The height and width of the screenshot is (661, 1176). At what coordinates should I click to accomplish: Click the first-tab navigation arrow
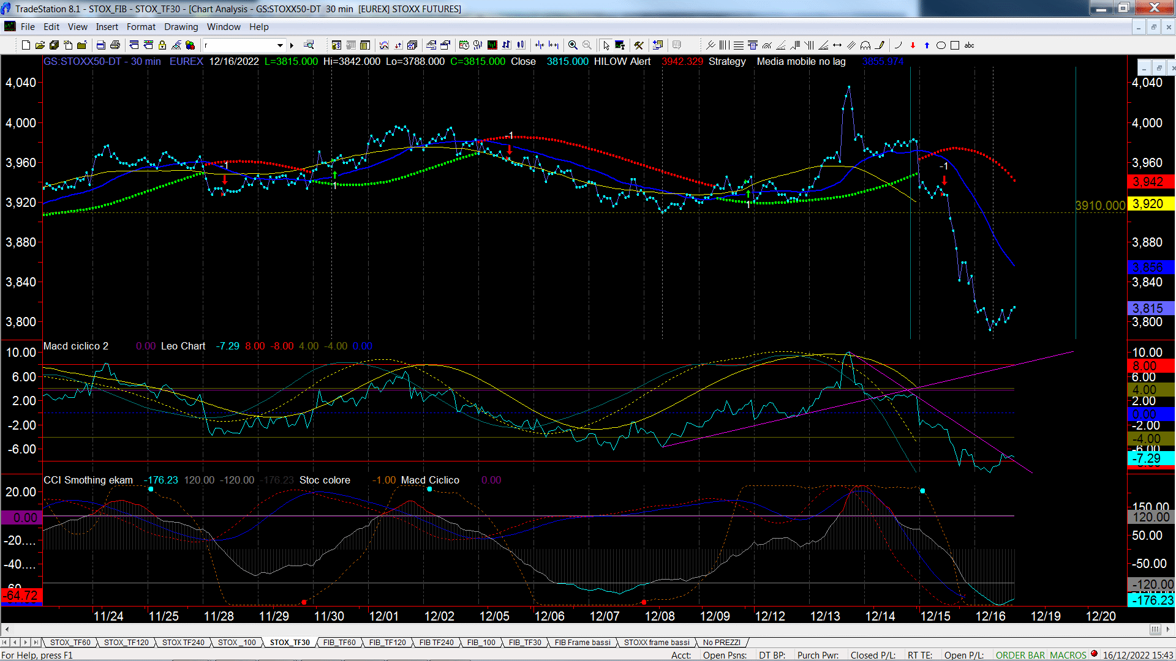(6, 643)
